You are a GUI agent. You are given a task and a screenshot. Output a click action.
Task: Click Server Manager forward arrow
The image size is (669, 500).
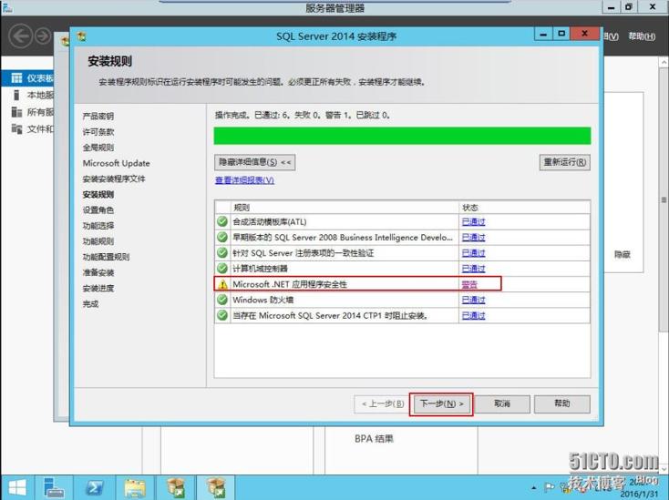(x=43, y=36)
